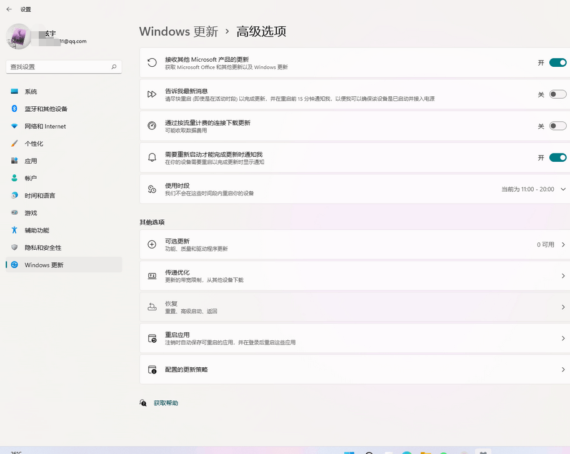The image size is (570, 454).
Task: Click the fast-forward icon beside 告诉我最新消息
Action: 152,94
